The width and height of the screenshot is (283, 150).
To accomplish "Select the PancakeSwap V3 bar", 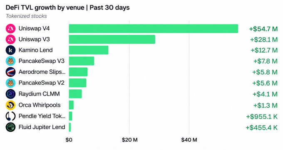I will (x=82, y=61).
